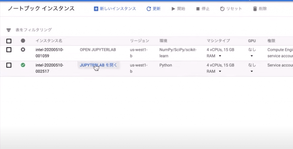Check the box for intel-20200510-001059

pyautogui.click(x=9, y=50)
